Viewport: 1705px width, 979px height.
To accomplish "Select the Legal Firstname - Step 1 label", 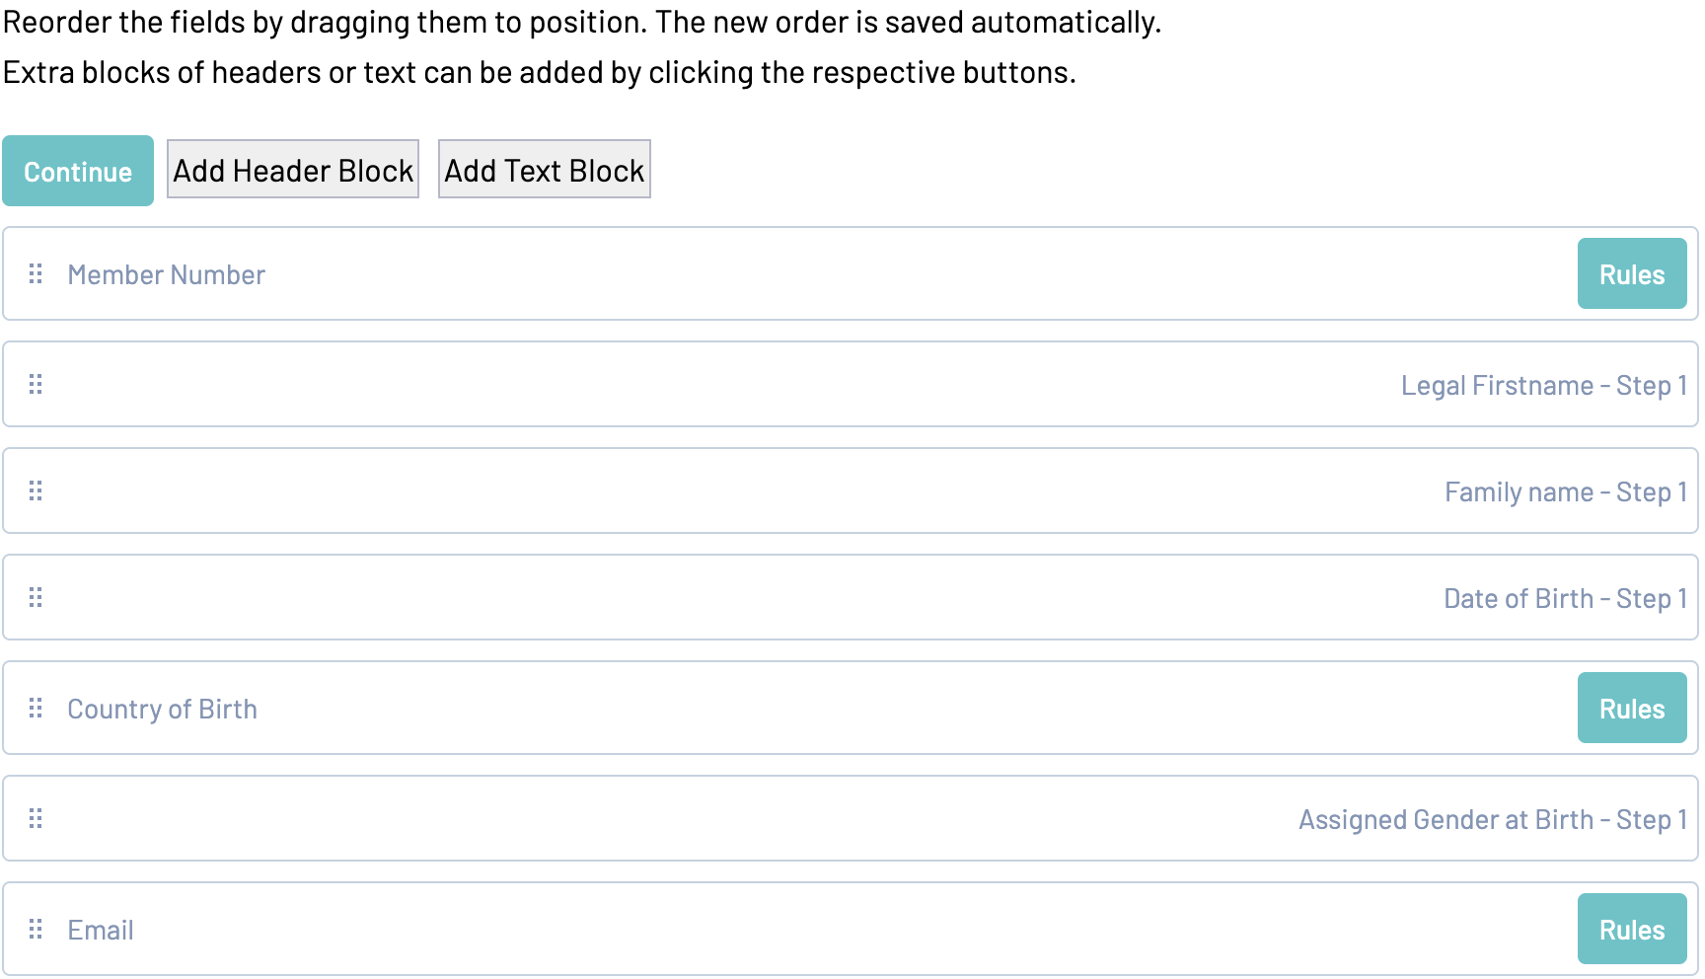I will (1543, 385).
